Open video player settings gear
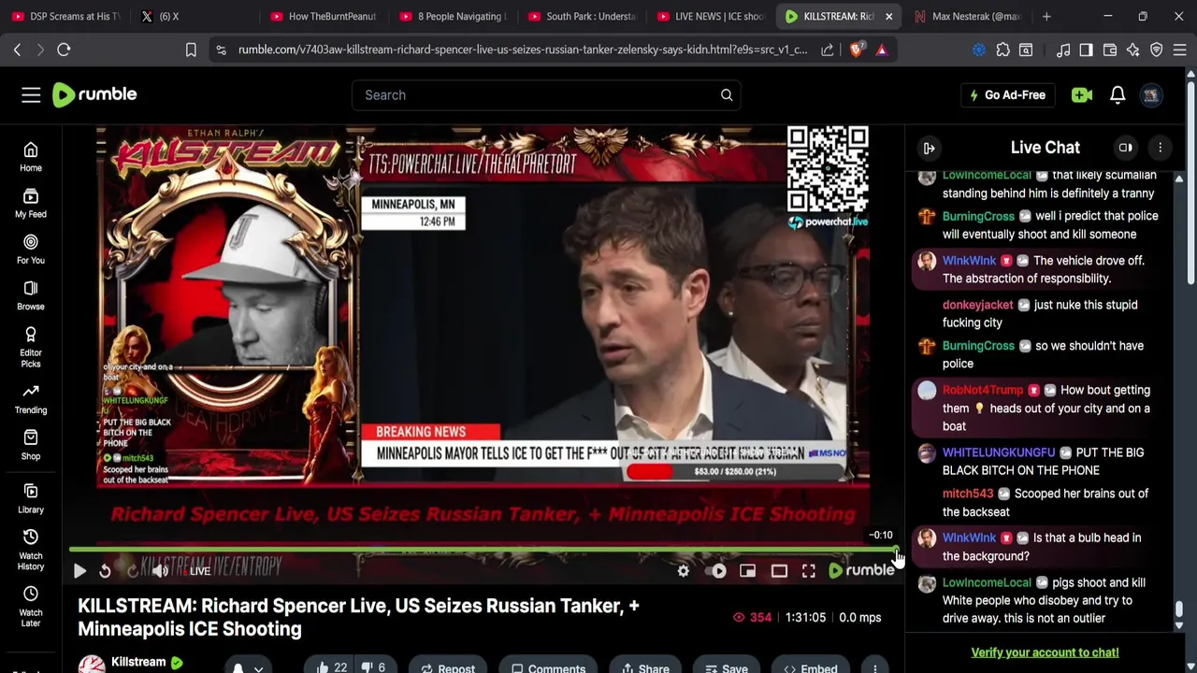 [x=684, y=570]
